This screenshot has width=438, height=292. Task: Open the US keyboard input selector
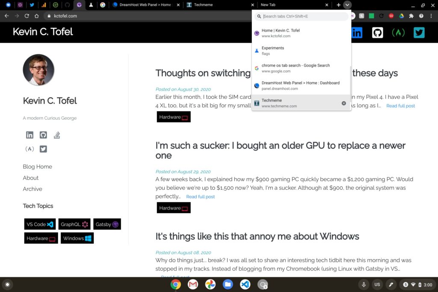pos(377,284)
